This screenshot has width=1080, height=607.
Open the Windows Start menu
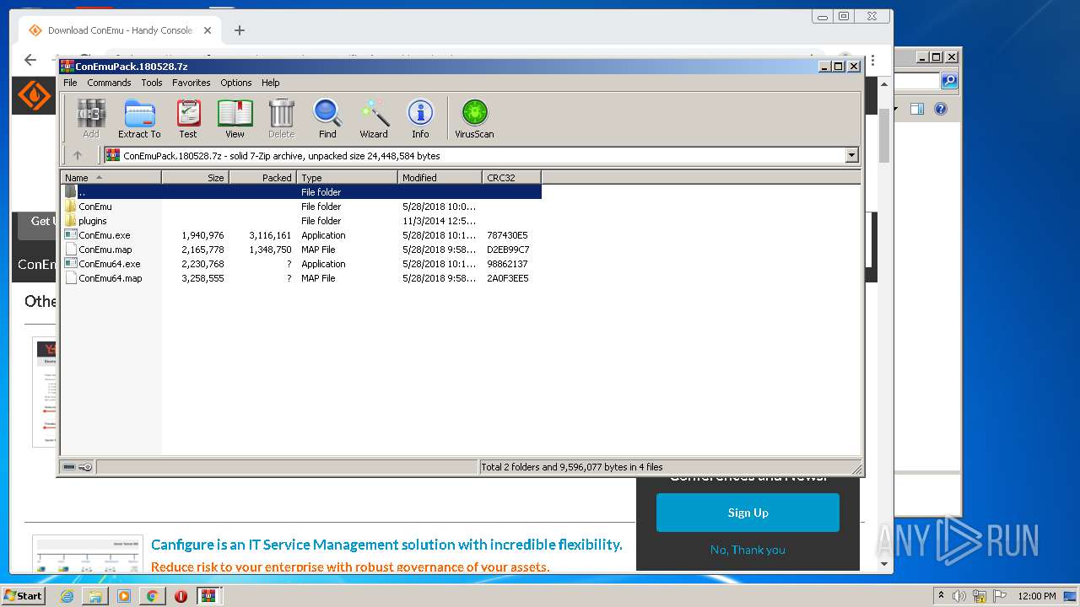point(24,596)
